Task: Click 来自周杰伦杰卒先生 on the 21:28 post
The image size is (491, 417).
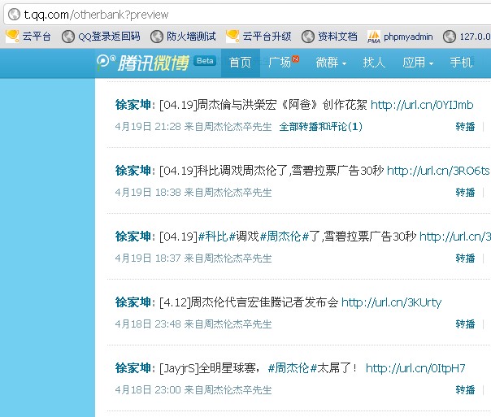Action: pos(228,127)
